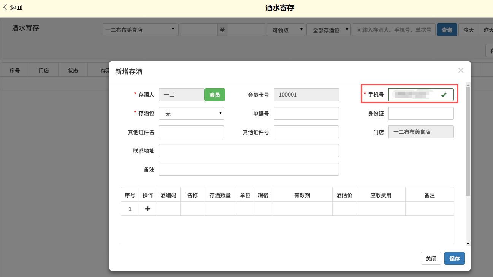Screen dimensions: 493x277
Task: Click the 关闭 button
Action: pos(431,258)
